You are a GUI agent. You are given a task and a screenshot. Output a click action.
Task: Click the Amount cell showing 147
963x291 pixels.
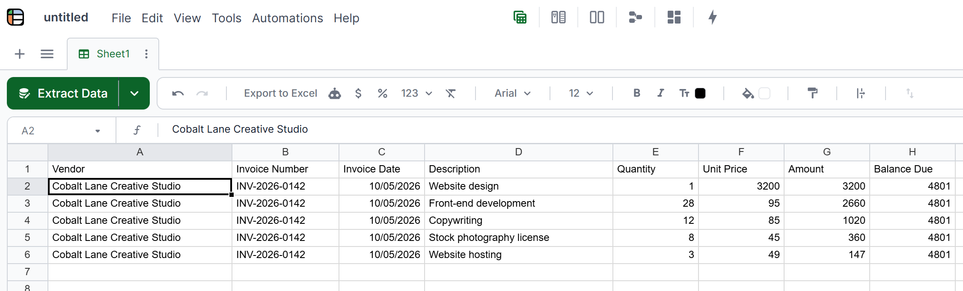[827, 255]
